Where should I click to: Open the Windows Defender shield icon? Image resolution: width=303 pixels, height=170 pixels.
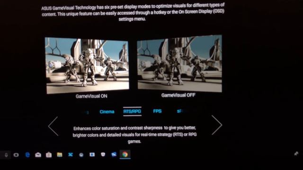tap(103, 154)
